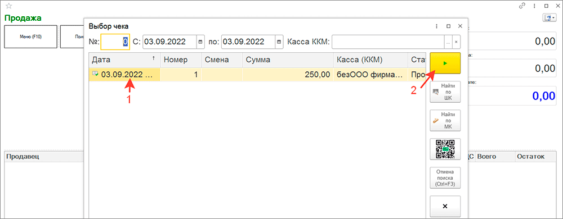
Task: Click Найти по ШК button
Action: click(445, 92)
